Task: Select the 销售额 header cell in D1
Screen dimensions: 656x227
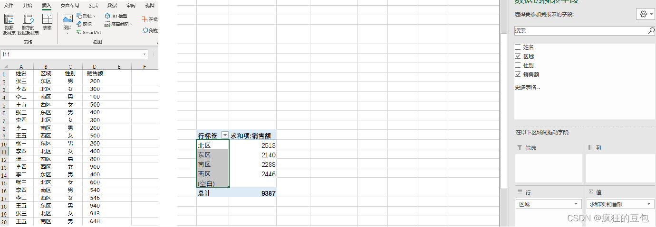Action: (x=95, y=73)
